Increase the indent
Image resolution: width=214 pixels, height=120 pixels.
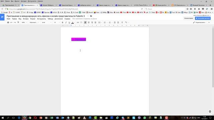(x=118, y=22)
